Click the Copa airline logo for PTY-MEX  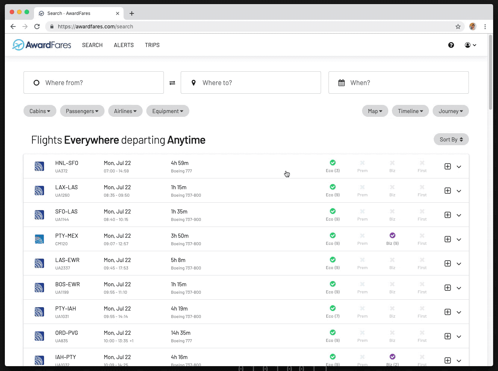click(39, 239)
